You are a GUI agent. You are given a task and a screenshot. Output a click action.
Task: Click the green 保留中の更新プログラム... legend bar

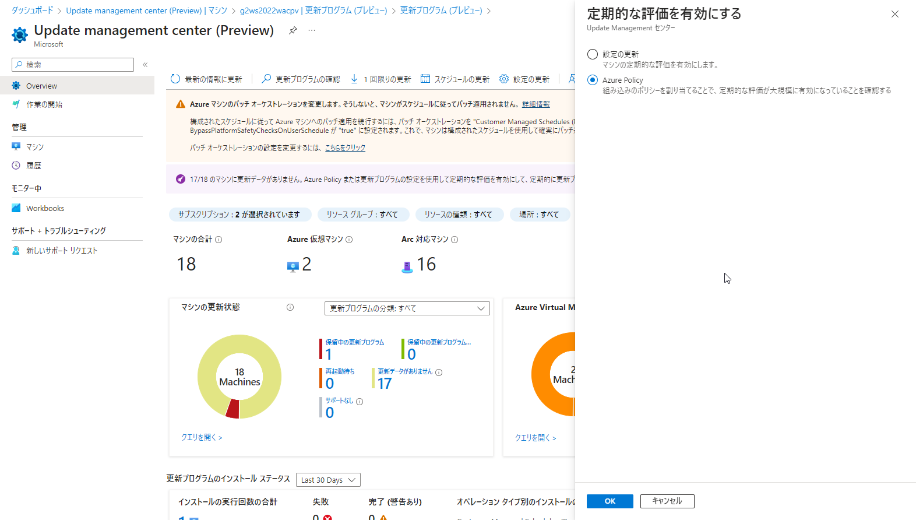(x=403, y=349)
